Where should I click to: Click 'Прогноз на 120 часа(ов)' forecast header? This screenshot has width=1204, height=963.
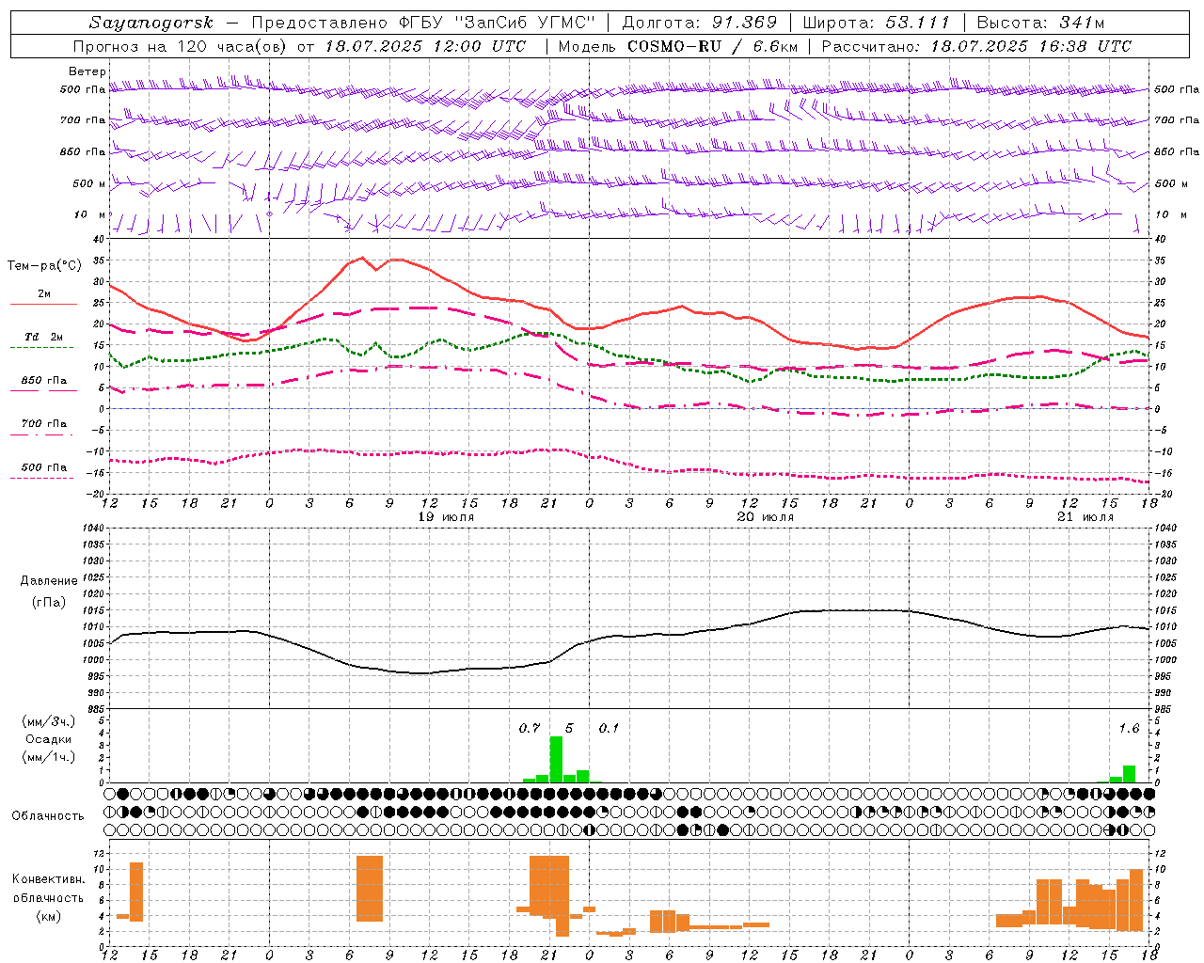pos(181,46)
